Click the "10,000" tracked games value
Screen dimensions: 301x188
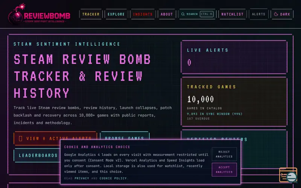(x=201, y=99)
